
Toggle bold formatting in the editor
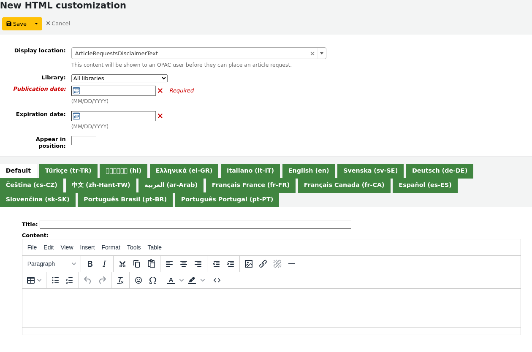pos(90,263)
